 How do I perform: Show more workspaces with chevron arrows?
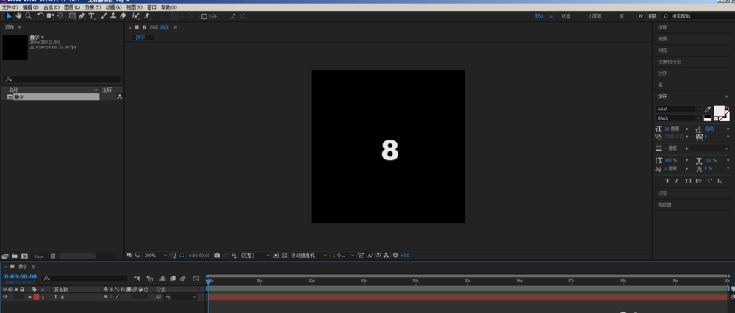[641, 16]
